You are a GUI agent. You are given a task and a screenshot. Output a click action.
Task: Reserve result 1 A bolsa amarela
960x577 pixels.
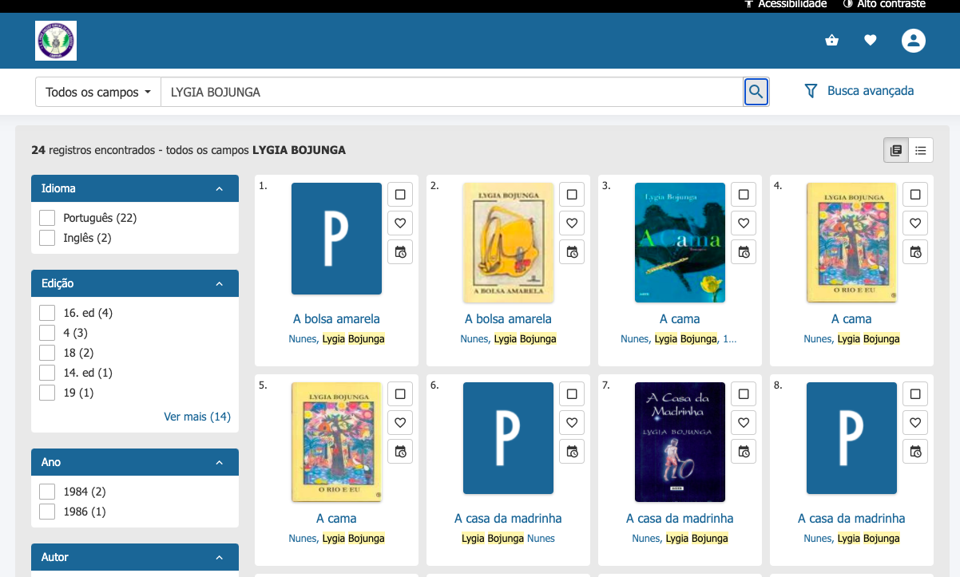(400, 251)
